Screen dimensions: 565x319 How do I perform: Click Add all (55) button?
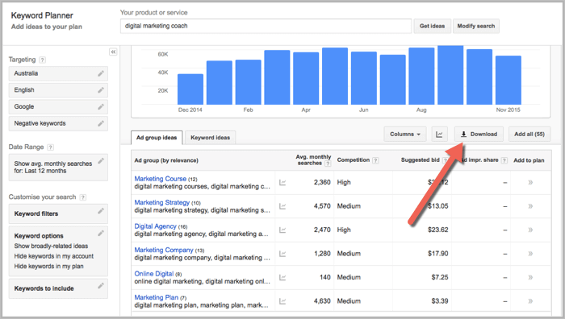(529, 135)
